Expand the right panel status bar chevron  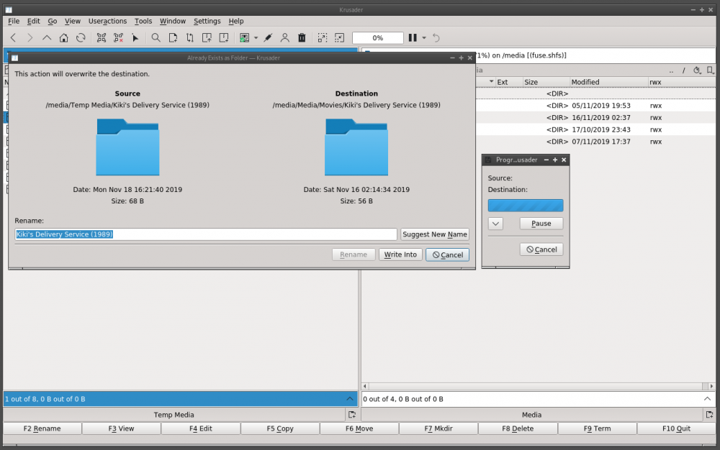(707, 399)
